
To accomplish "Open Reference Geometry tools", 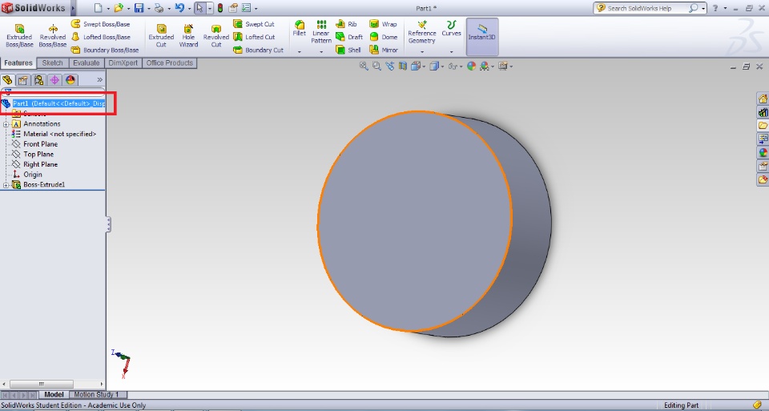I will pyautogui.click(x=422, y=31).
